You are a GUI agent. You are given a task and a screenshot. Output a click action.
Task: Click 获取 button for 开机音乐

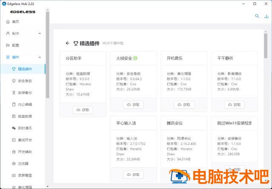184,105
